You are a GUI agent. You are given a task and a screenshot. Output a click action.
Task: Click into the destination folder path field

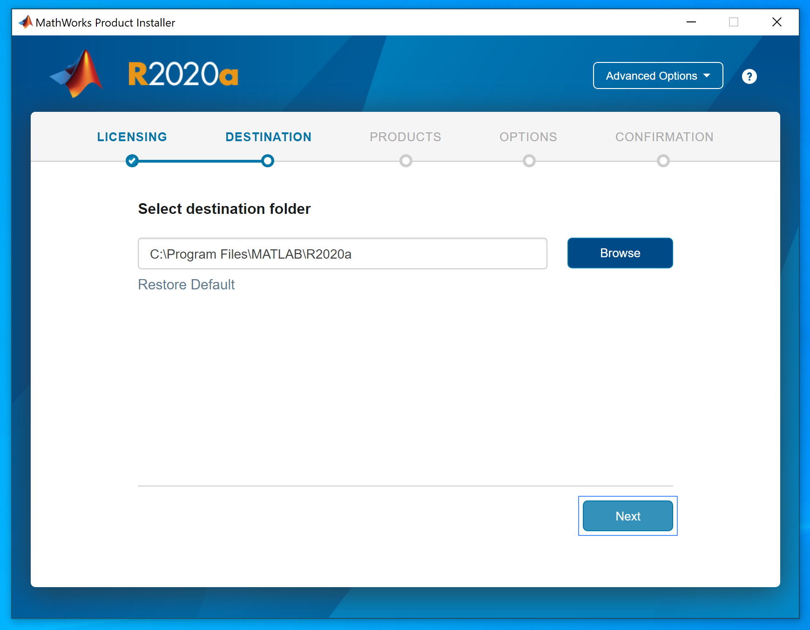[x=342, y=254]
